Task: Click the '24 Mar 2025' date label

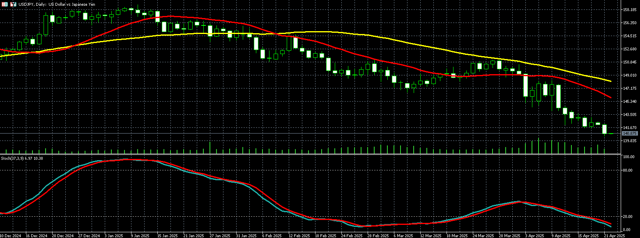Action: 483,236
